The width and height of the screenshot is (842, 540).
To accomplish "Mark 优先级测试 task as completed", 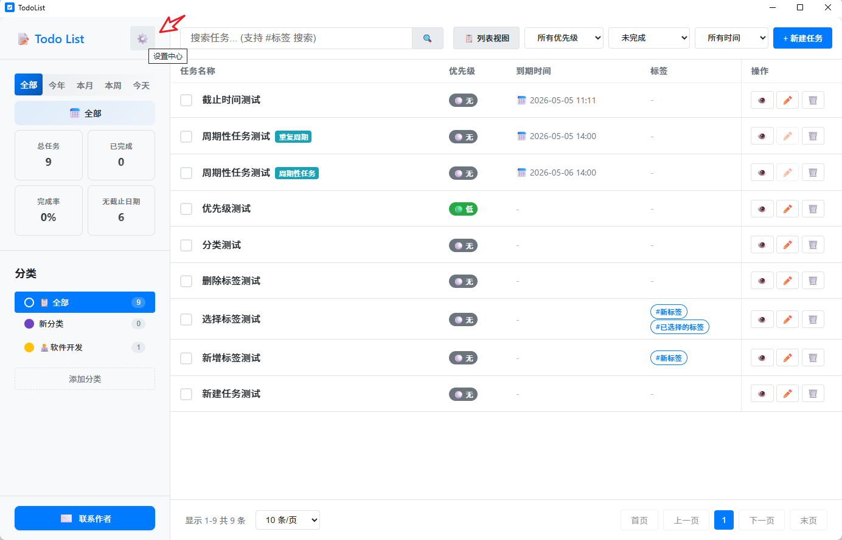I will [x=186, y=209].
